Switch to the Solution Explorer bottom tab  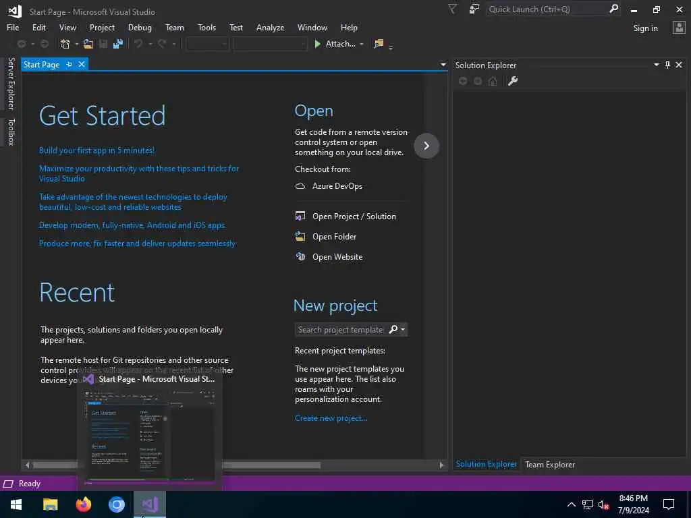point(486,464)
